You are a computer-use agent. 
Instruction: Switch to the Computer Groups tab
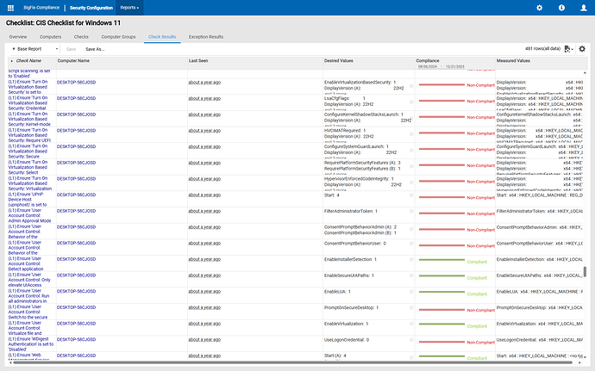(118, 37)
